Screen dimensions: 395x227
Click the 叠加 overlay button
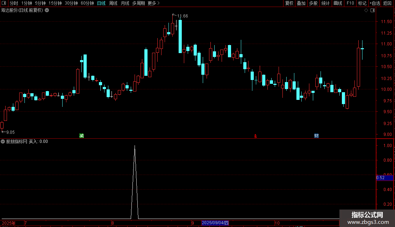(301, 3)
